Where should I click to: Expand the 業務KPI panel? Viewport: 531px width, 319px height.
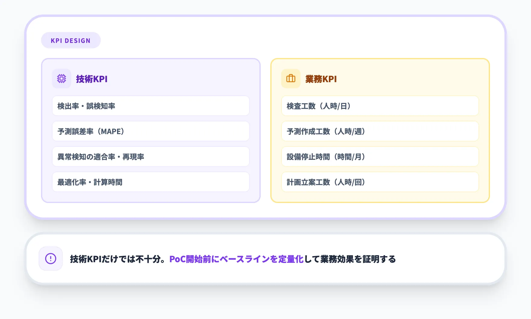(x=380, y=129)
